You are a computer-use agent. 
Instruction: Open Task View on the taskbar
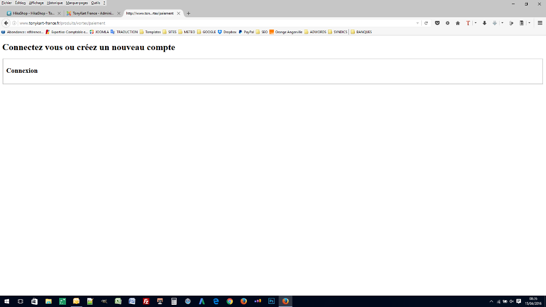pyautogui.click(x=20, y=301)
